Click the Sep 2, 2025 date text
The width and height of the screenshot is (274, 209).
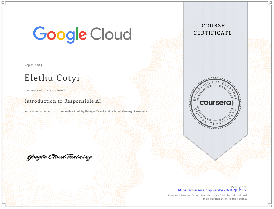[33, 65]
